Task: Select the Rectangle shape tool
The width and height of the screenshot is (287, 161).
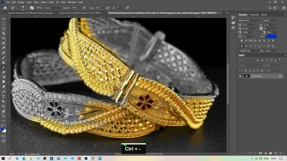Action: [4, 106]
